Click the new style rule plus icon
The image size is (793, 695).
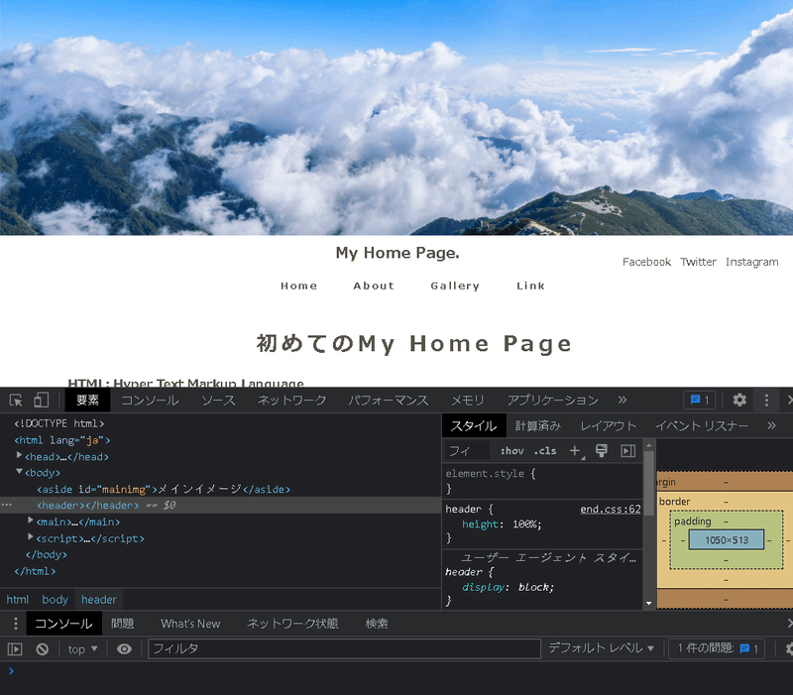click(x=576, y=451)
